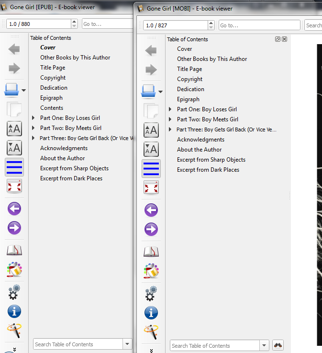The width and height of the screenshot is (322, 353).
Task: Open the recent books dropdown arrow in EPUB viewer
Action: [x=23, y=90]
